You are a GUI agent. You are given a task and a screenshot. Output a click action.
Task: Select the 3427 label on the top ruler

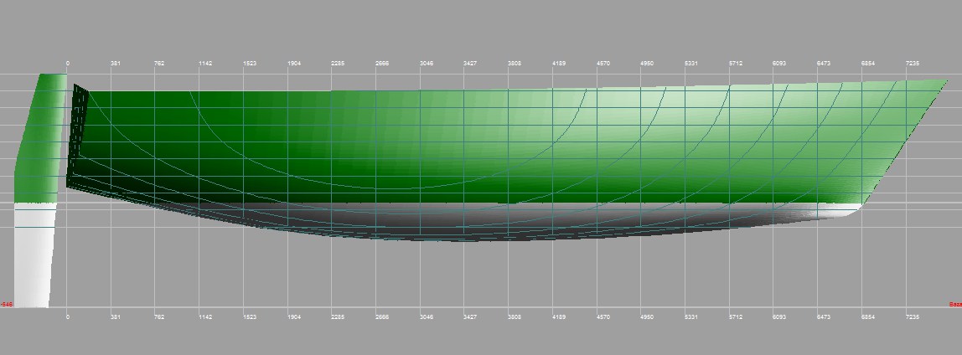[x=470, y=63]
